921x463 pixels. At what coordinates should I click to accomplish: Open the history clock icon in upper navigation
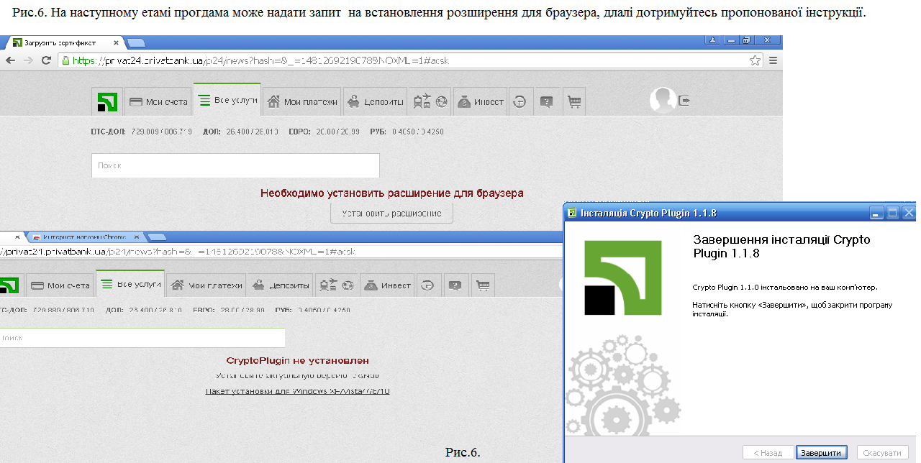pos(520,101)
